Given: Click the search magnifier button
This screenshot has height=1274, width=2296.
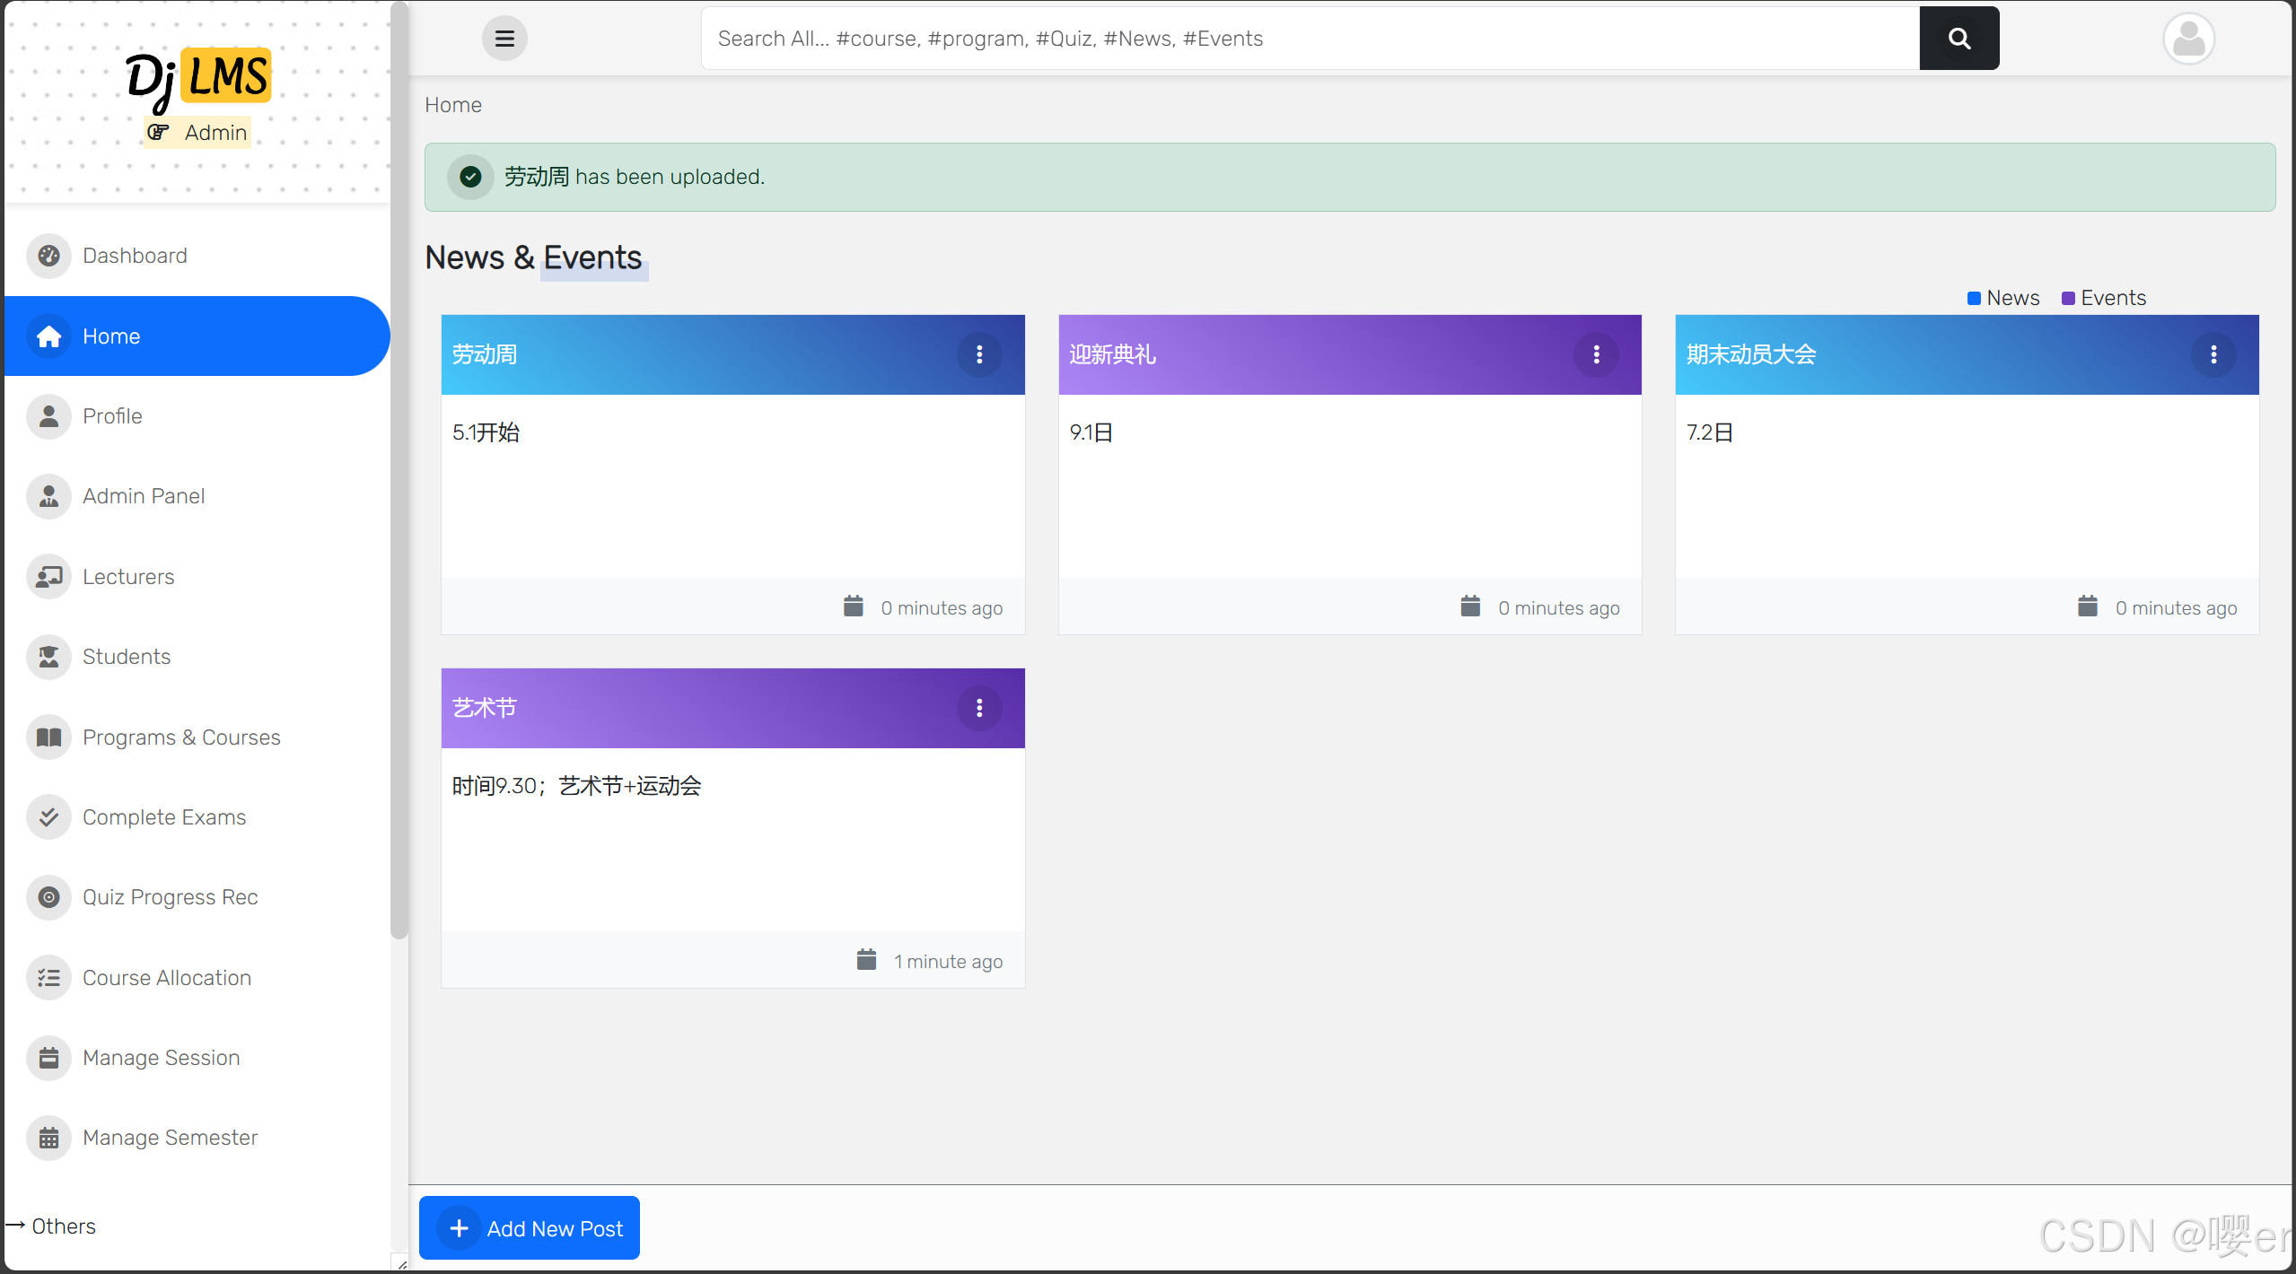Looking at the screenshot, I should pyautogui.click(x=1959, y=39).
